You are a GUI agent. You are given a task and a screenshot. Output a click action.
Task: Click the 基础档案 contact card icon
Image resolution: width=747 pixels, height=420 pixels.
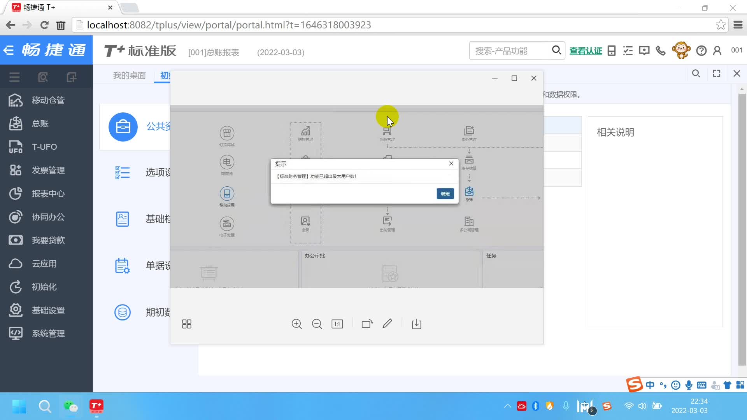[x=123, y=219]
